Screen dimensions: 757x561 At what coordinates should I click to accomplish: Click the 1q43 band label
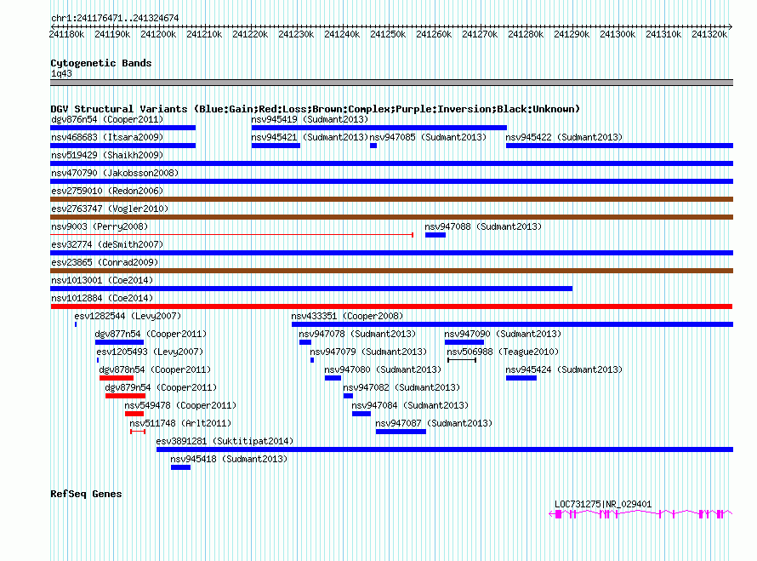tap(61, 73)
